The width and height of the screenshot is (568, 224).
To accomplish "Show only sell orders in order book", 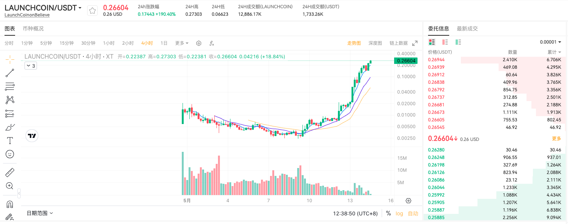I will pos(445,42).
